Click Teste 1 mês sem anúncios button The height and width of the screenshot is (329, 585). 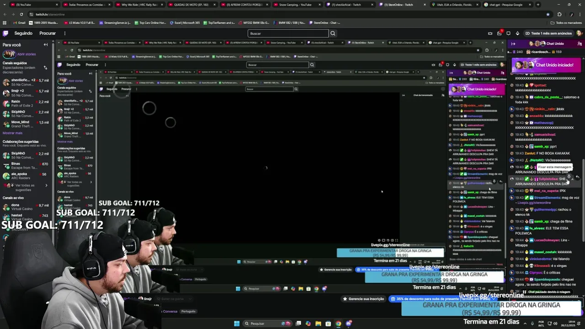tap(548, 33)
